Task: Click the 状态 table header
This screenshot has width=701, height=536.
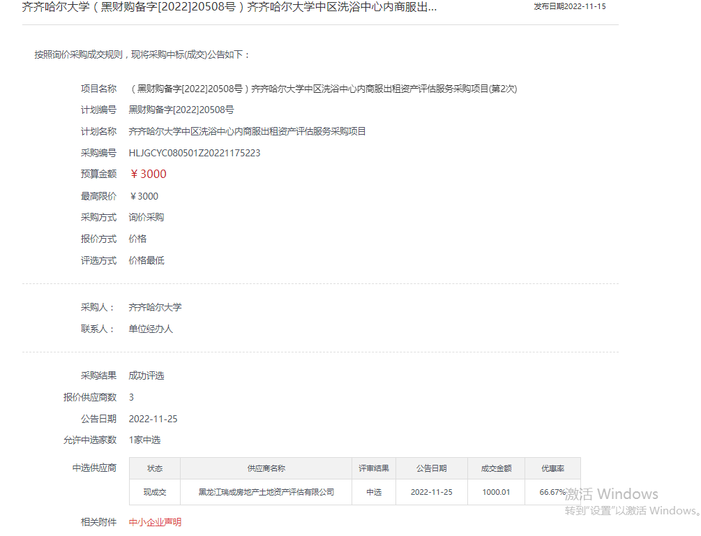Action: tap(154, 468)
